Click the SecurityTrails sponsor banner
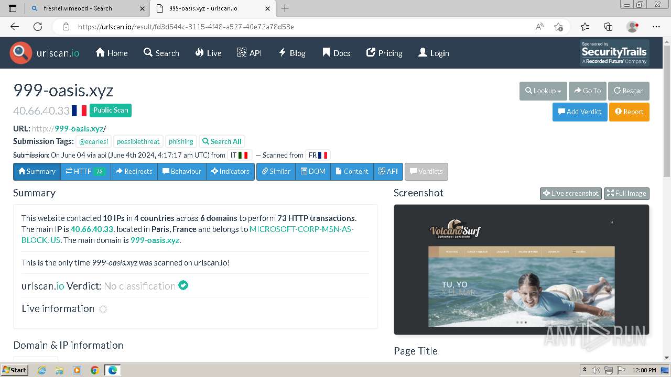Image resolution: width=671 pixels, height=377 pixels. (614, 53)
